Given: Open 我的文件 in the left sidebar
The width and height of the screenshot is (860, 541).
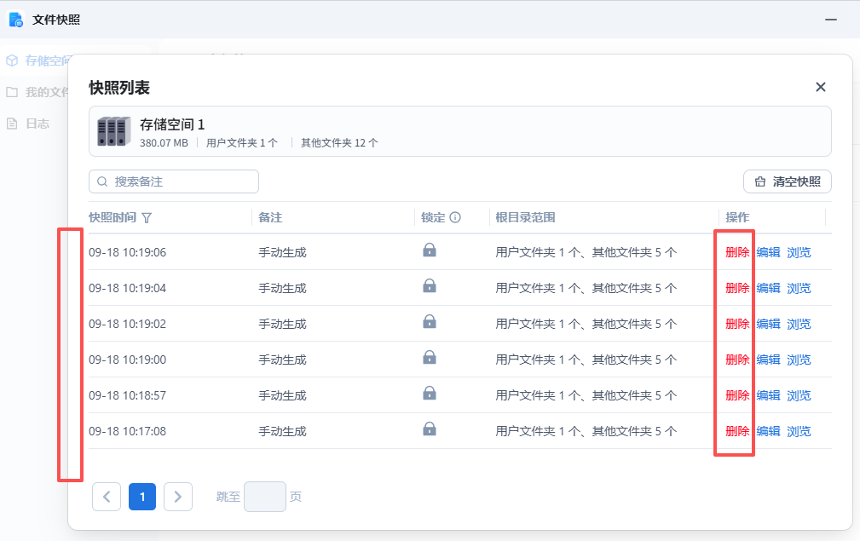Looking at the screenshot, I should [x=43, y=92].
